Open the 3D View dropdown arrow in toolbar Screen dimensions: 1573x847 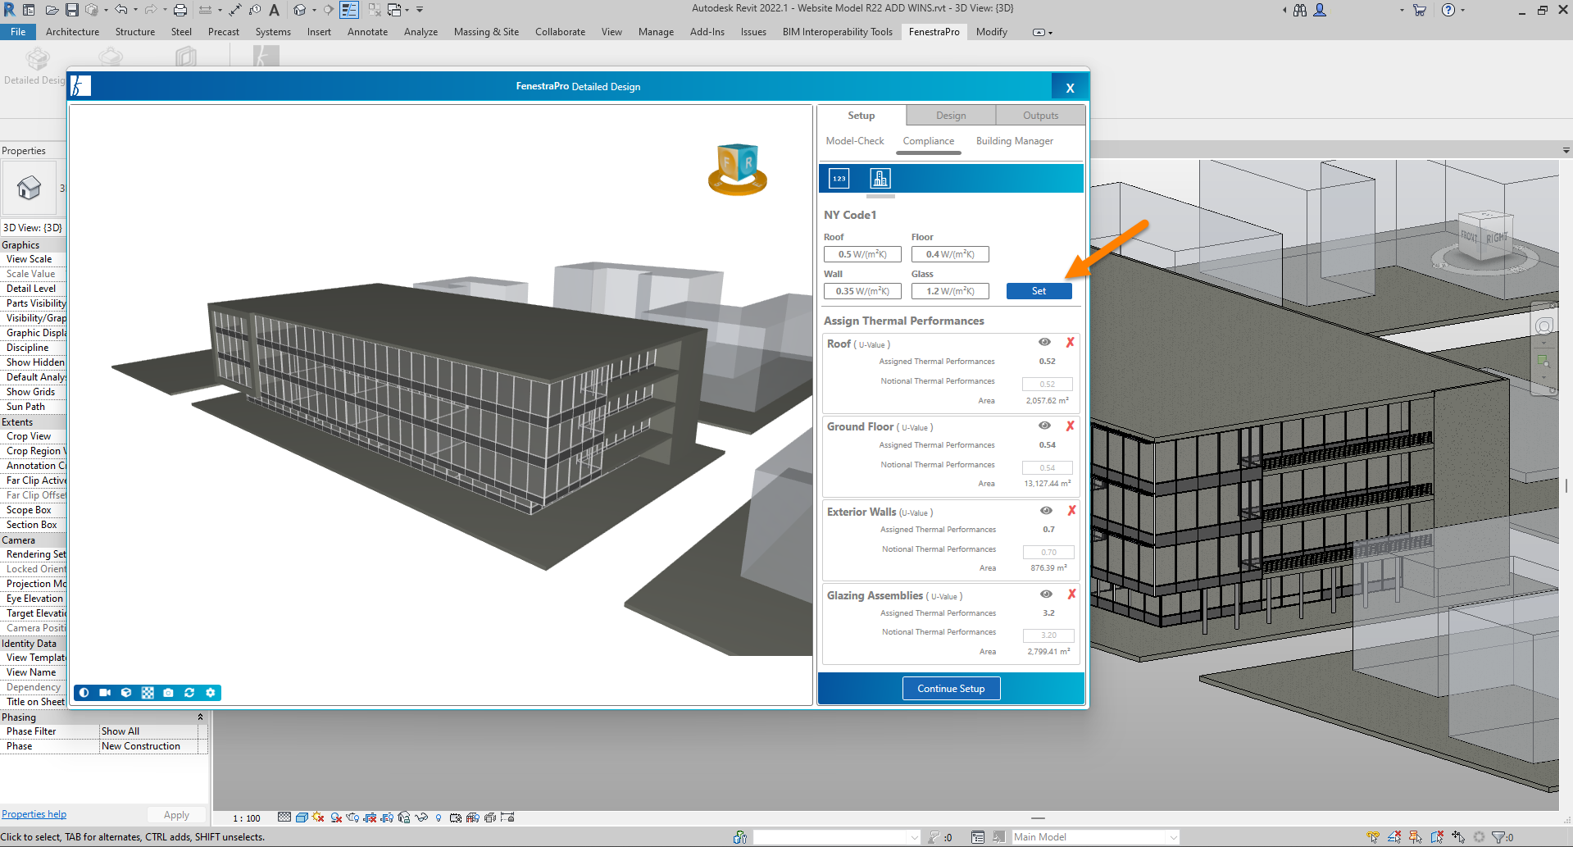click(314, 10)
